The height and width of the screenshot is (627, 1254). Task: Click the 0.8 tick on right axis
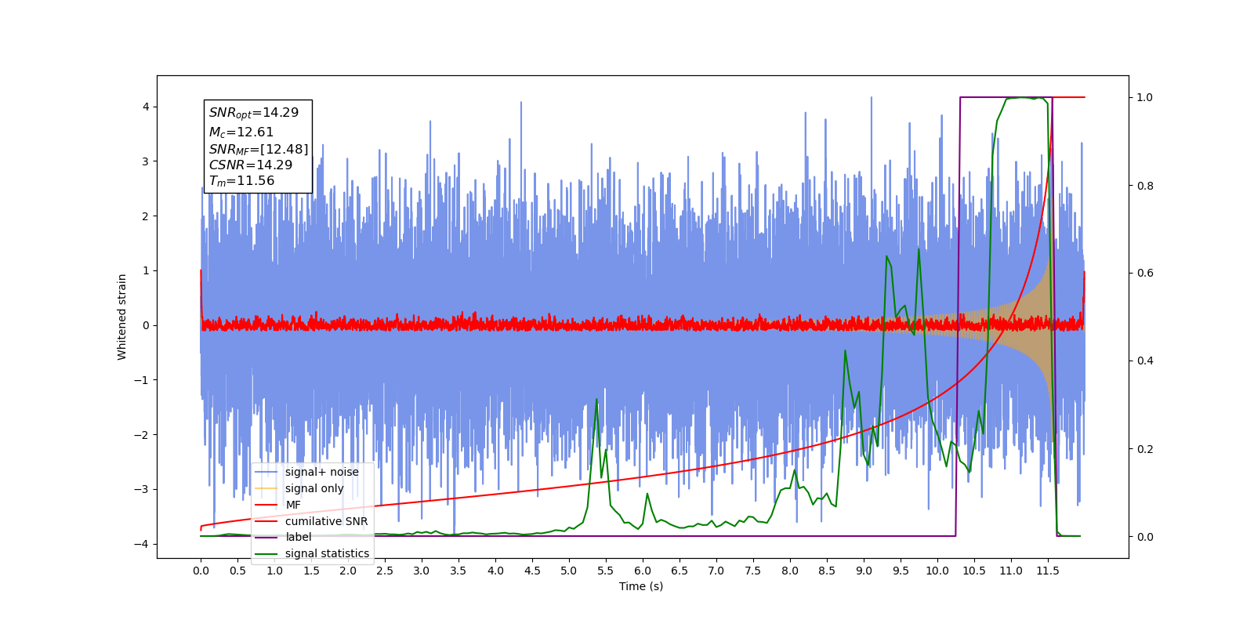point(1145,186)
